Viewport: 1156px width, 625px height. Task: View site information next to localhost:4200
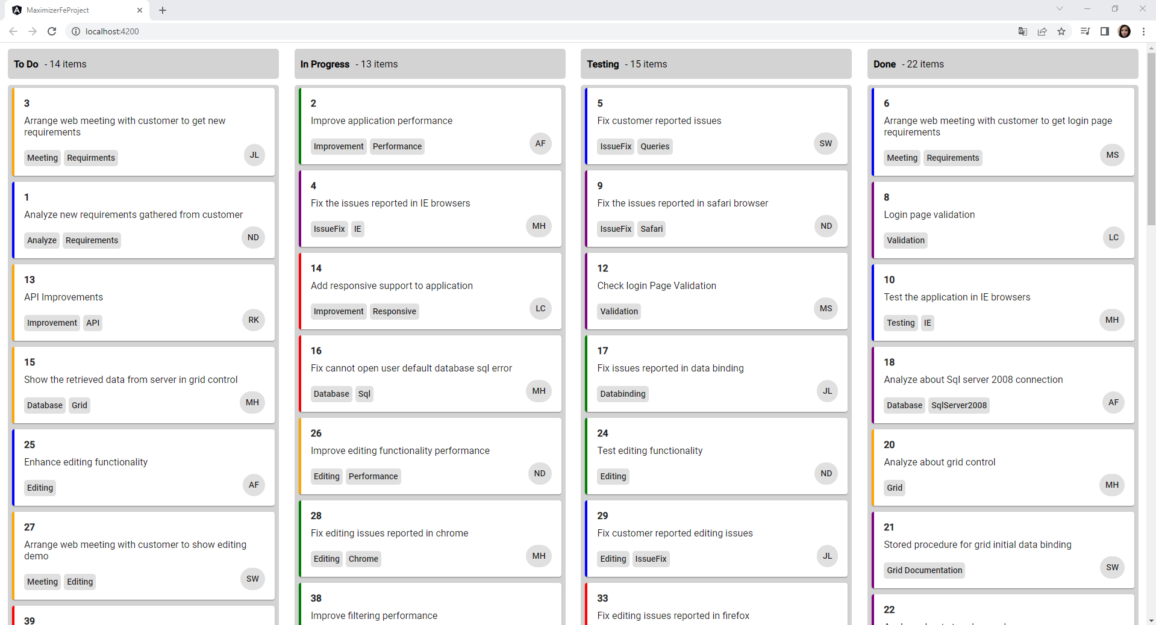(x=76, y=31)
